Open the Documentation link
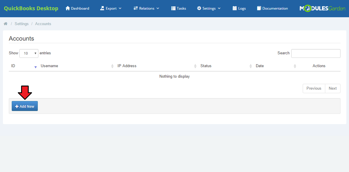 point(273,8)
